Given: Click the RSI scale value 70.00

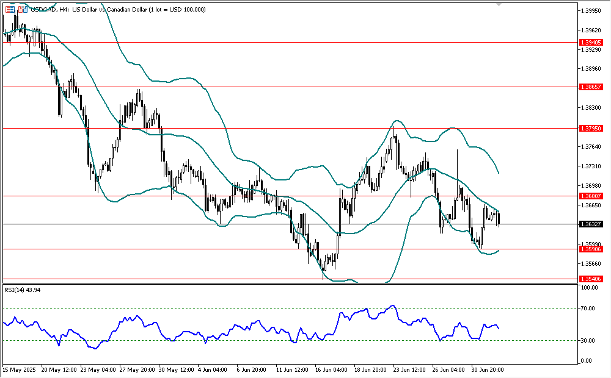Looking at the screenshot, I should [x=588, y=308].
